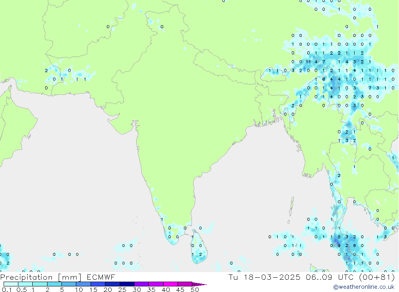The image size is (399, 292).
Task: Click the '(00+81)' forecast offset text
Action: tap(377, 277)
